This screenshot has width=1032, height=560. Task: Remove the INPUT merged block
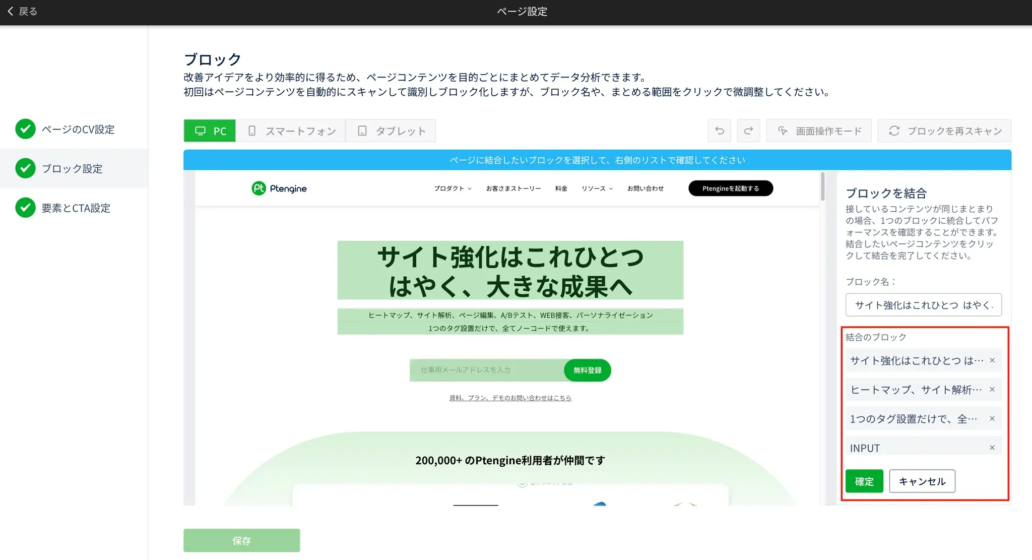pyautogui.click(x=992, y=448)
